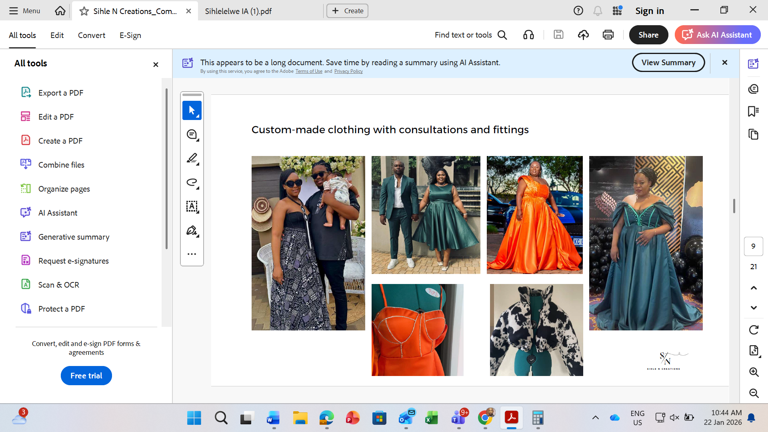Click the View Summary button
The image size is (768, 432).
pos(668,62)
